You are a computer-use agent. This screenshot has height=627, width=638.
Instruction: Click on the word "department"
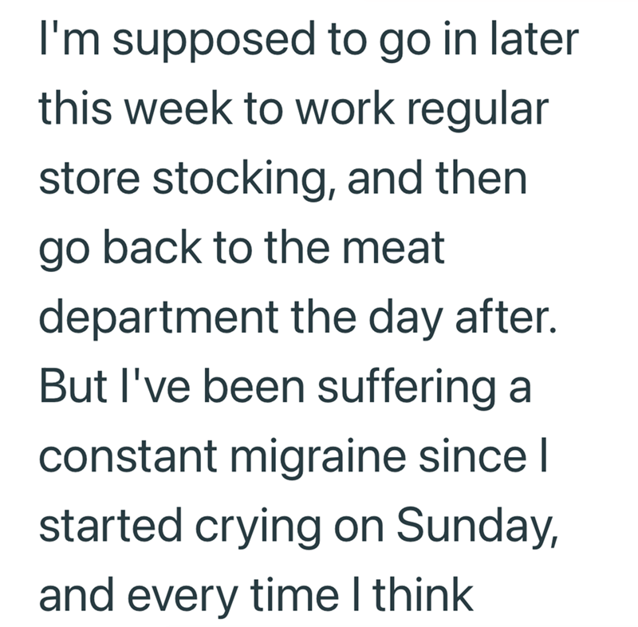(x=159, y=317)
